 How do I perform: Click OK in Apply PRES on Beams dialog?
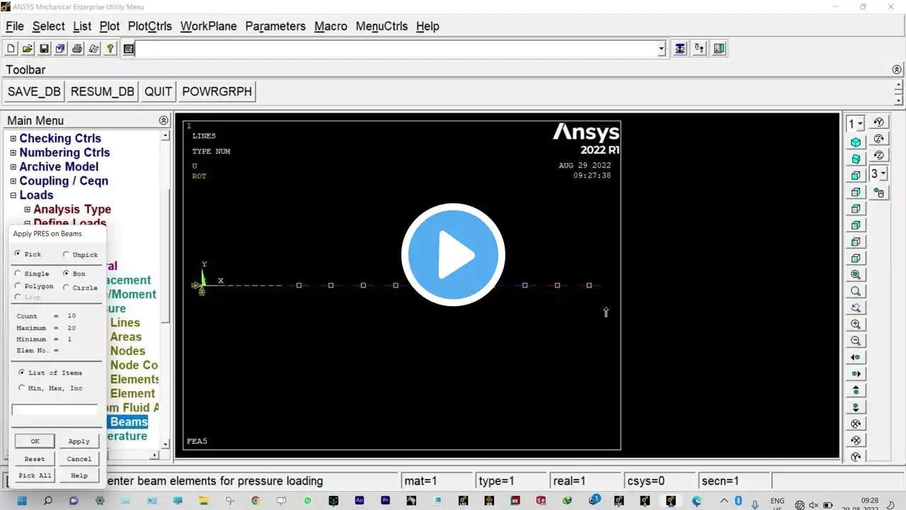(35, 441)
